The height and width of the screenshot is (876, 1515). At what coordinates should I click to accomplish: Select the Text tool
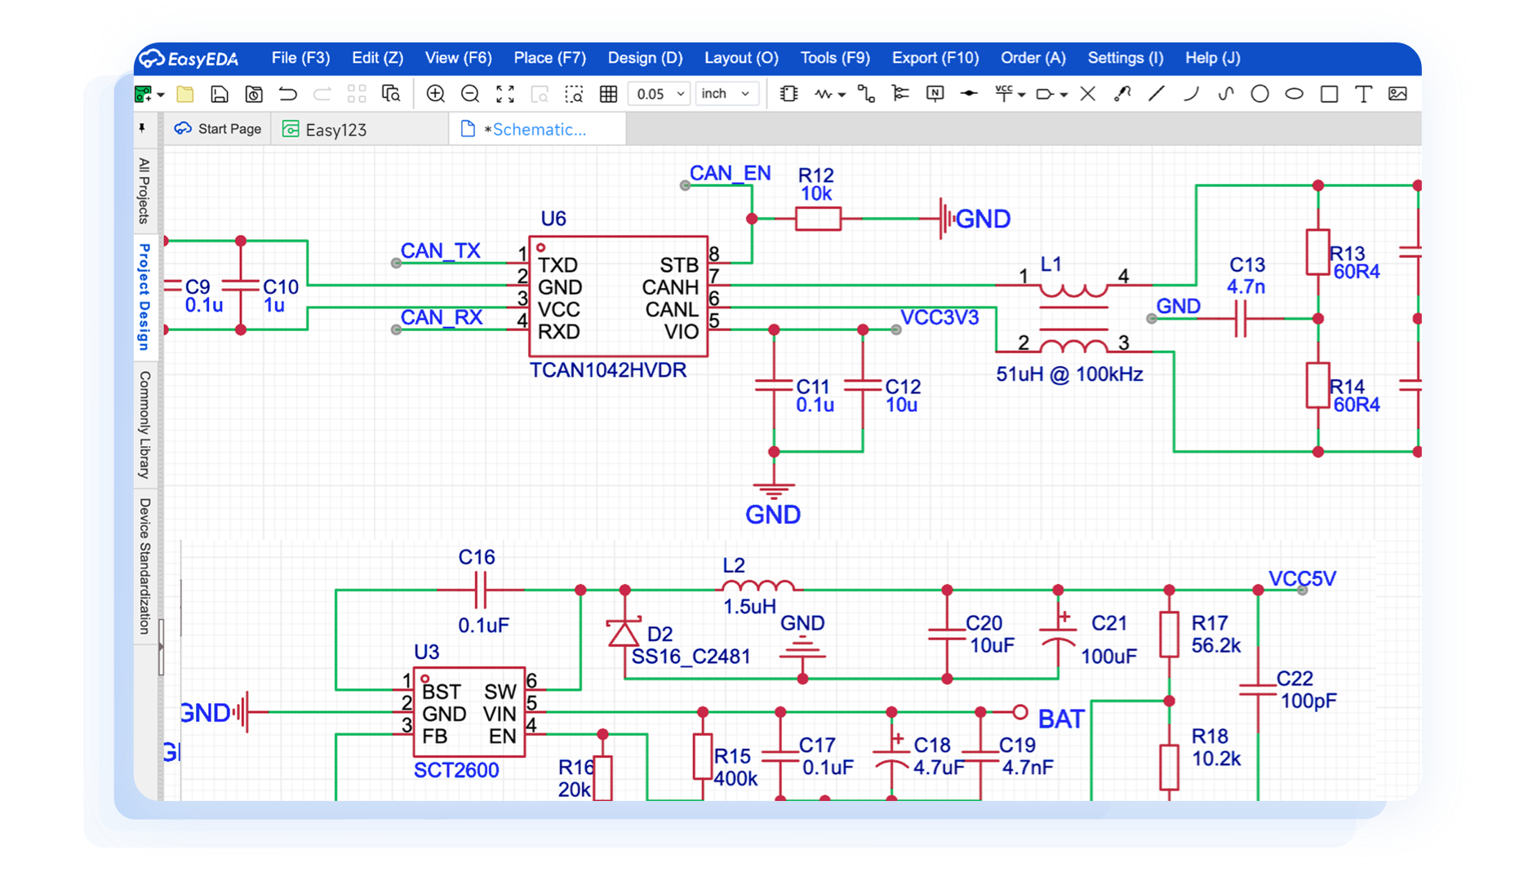pyautogui.click(x=1363, y=94)
